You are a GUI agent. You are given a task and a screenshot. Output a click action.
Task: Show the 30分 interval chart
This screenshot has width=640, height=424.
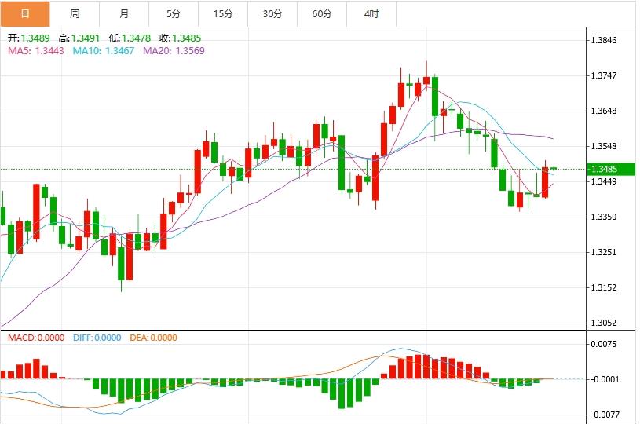272,14
